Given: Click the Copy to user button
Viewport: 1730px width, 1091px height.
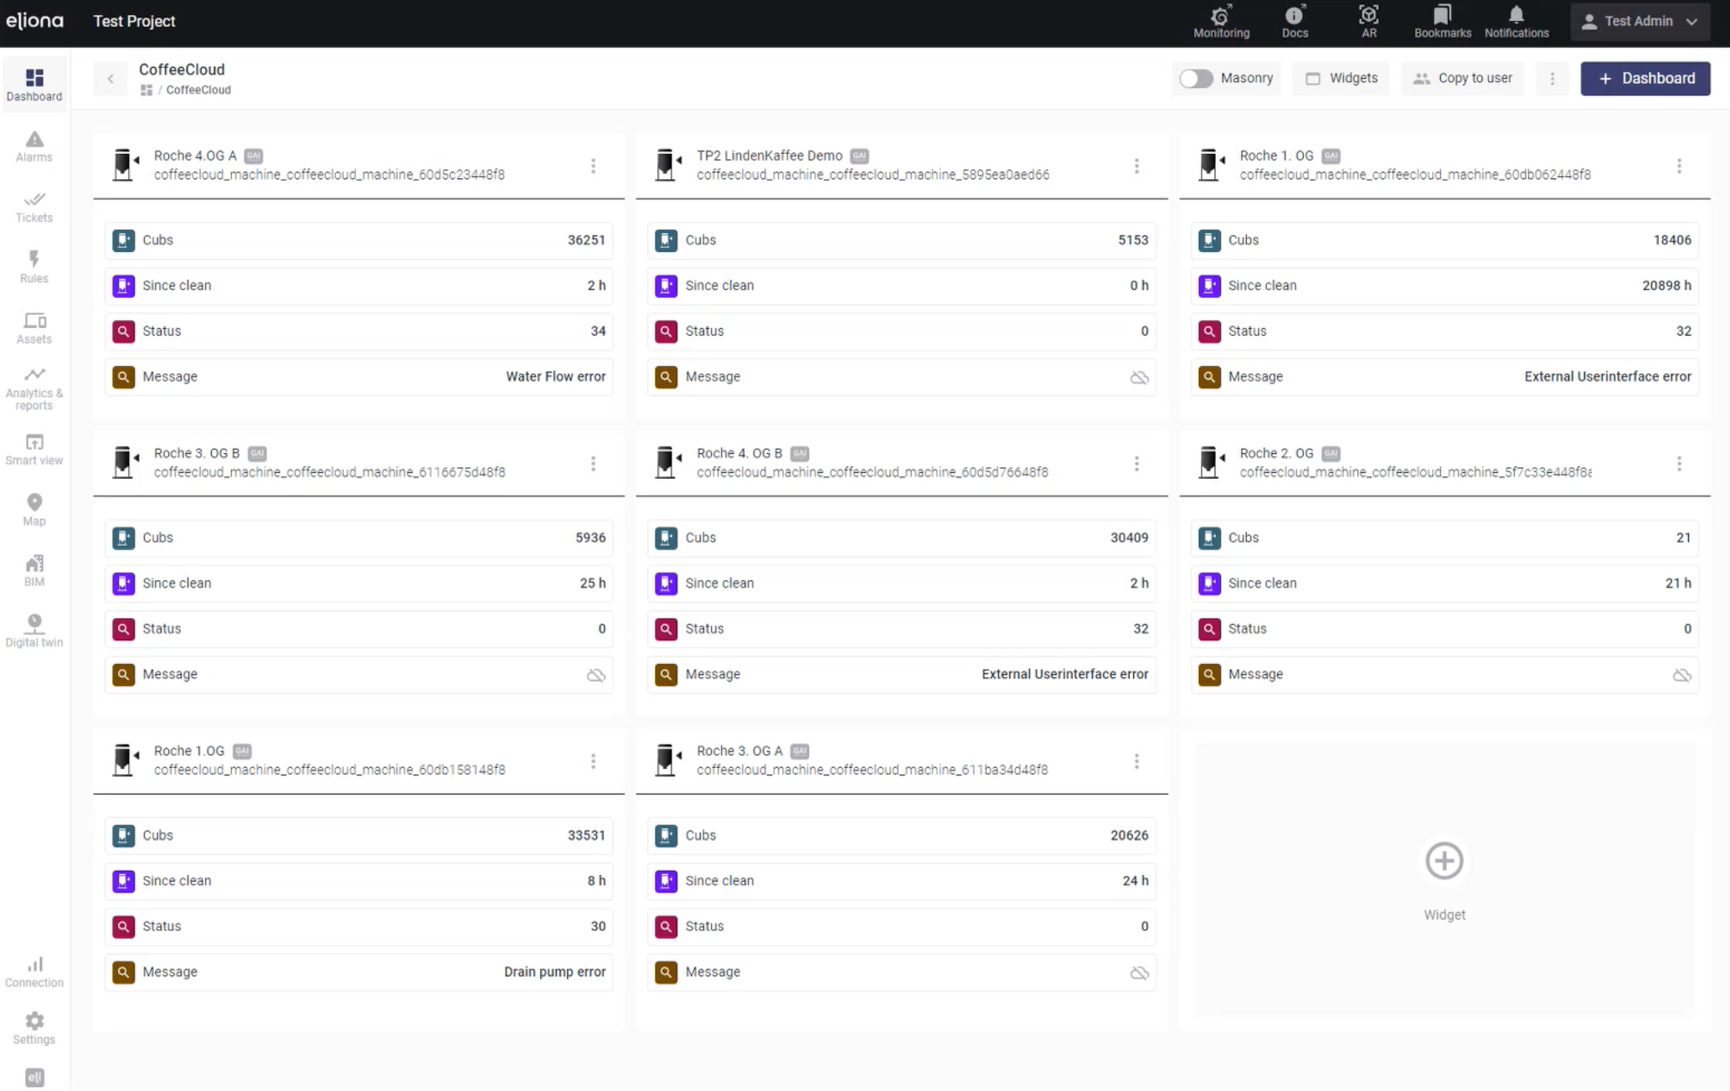Looking at the screenshot, I should point(1463,79).
